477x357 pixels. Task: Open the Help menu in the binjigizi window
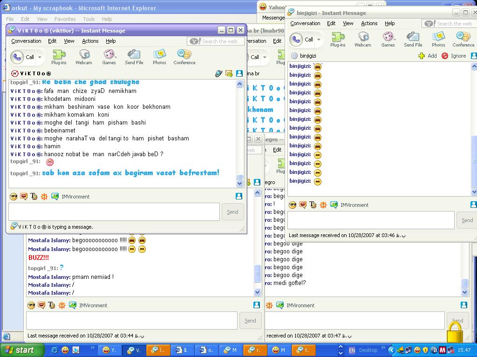pos(390,23)
